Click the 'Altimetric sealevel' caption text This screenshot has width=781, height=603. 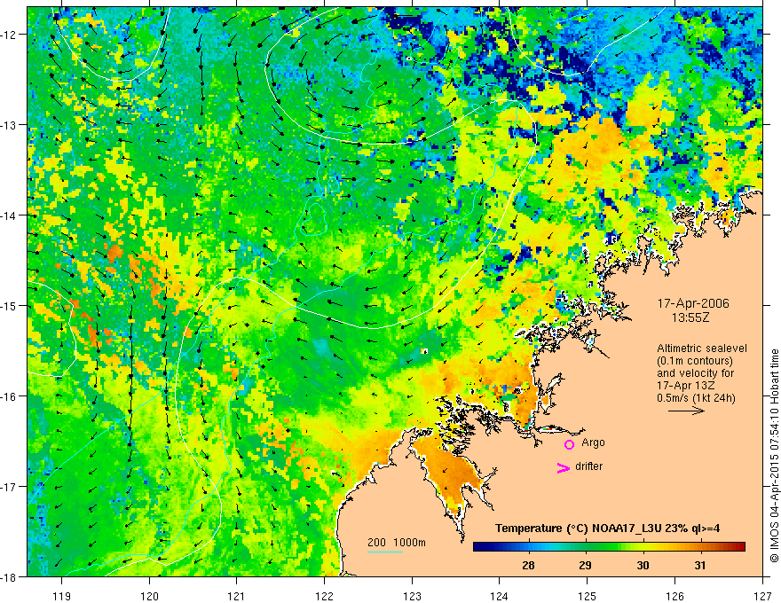pyautogui.click(x=702, y=348)
